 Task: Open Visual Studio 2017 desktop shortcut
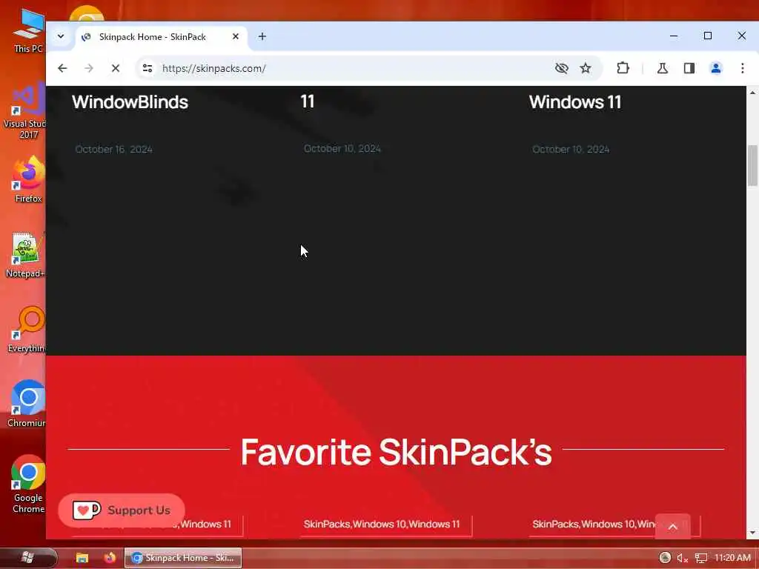(25, 111)
